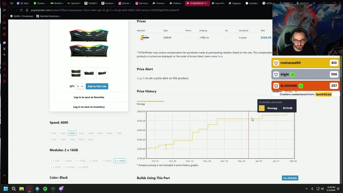
Task: Click the Newegg merchant logo
Action: (145, 38)
